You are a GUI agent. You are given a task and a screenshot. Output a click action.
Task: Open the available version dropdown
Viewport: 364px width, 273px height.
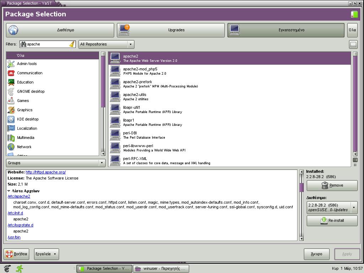click(332, 208)
